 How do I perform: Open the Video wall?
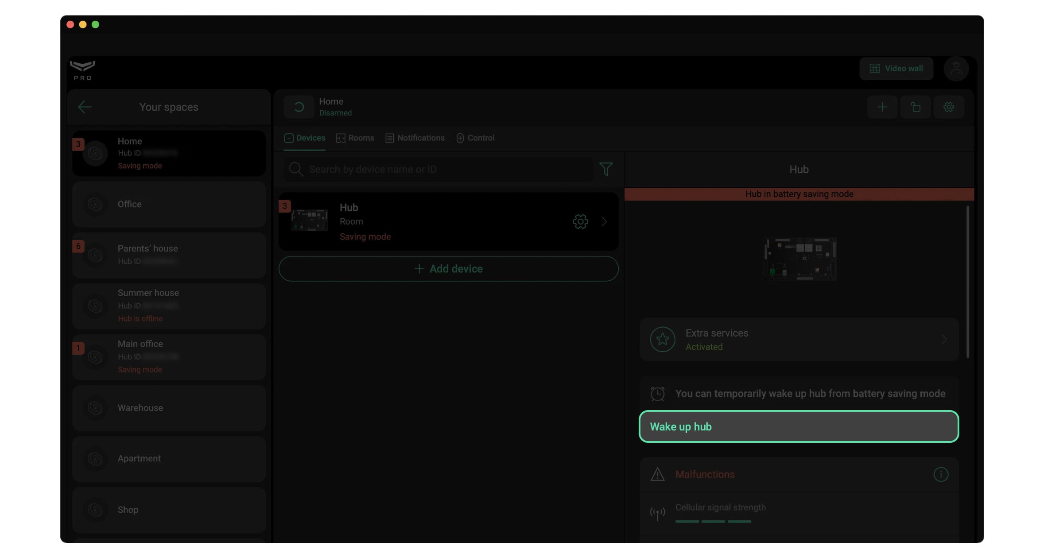point(896,69)
